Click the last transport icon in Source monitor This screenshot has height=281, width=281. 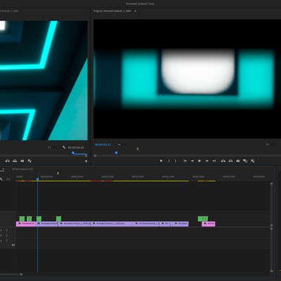tap(30, 161)
